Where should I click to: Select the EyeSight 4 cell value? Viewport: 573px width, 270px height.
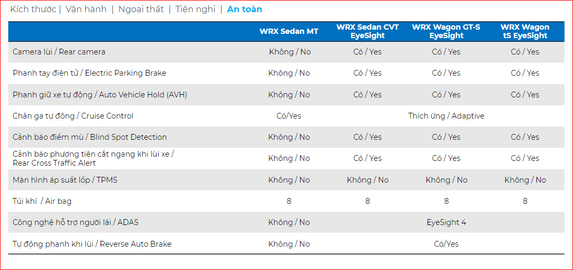(446, 222)
